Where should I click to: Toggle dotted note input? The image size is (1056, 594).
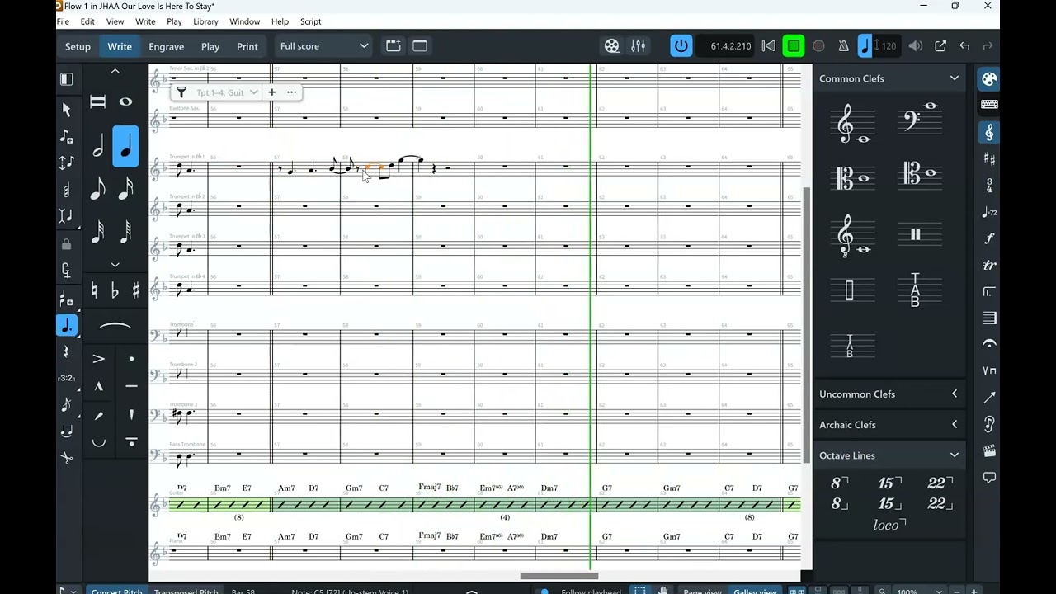pos(67,326)
